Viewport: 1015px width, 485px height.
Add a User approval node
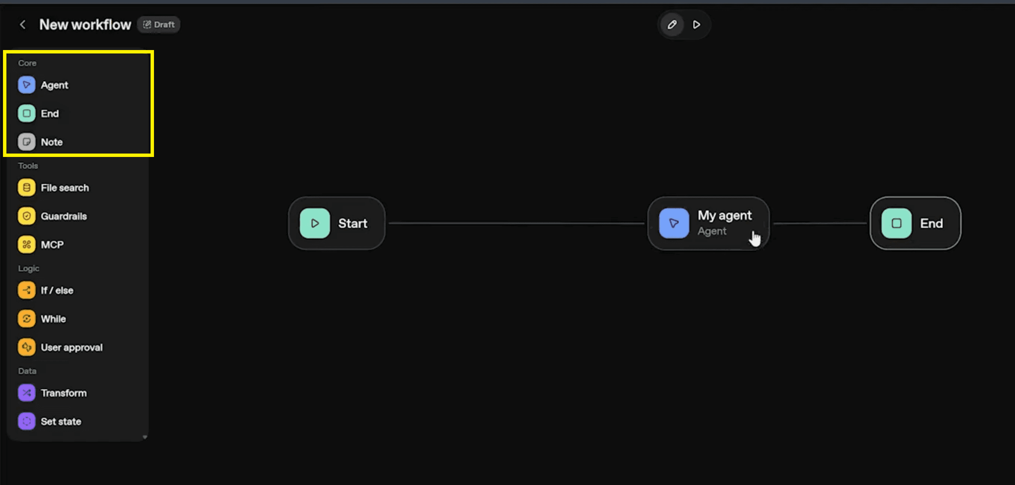coord(71,347)
